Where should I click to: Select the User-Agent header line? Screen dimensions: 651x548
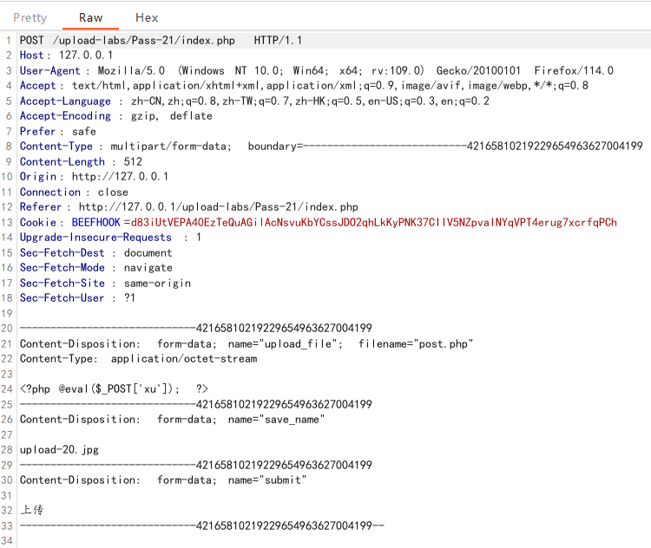click(x=316, y=70)
